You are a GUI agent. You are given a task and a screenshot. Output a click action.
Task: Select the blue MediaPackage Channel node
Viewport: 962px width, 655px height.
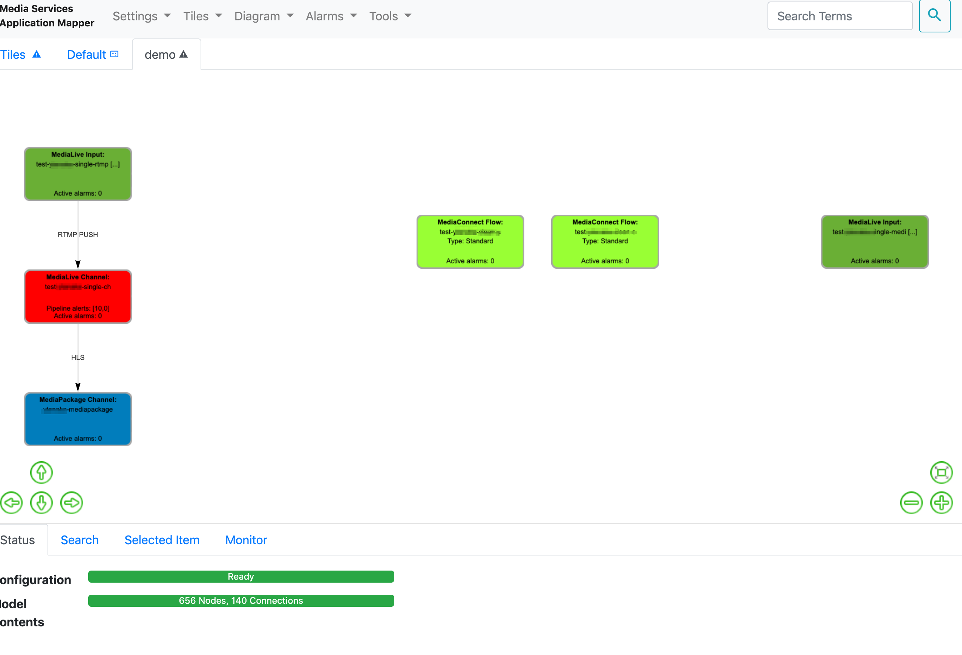(x=78, y=419)
